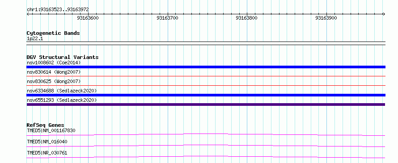This screenshot has width=398, height=163.
Task: Click the right arrowhead of the ruler
Action: 384,14
